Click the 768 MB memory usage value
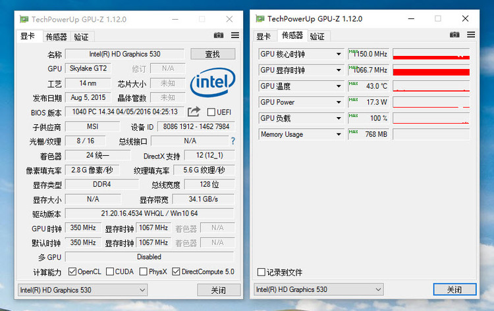The width and height of the screenshot is (494, 311). pos(368,134)
